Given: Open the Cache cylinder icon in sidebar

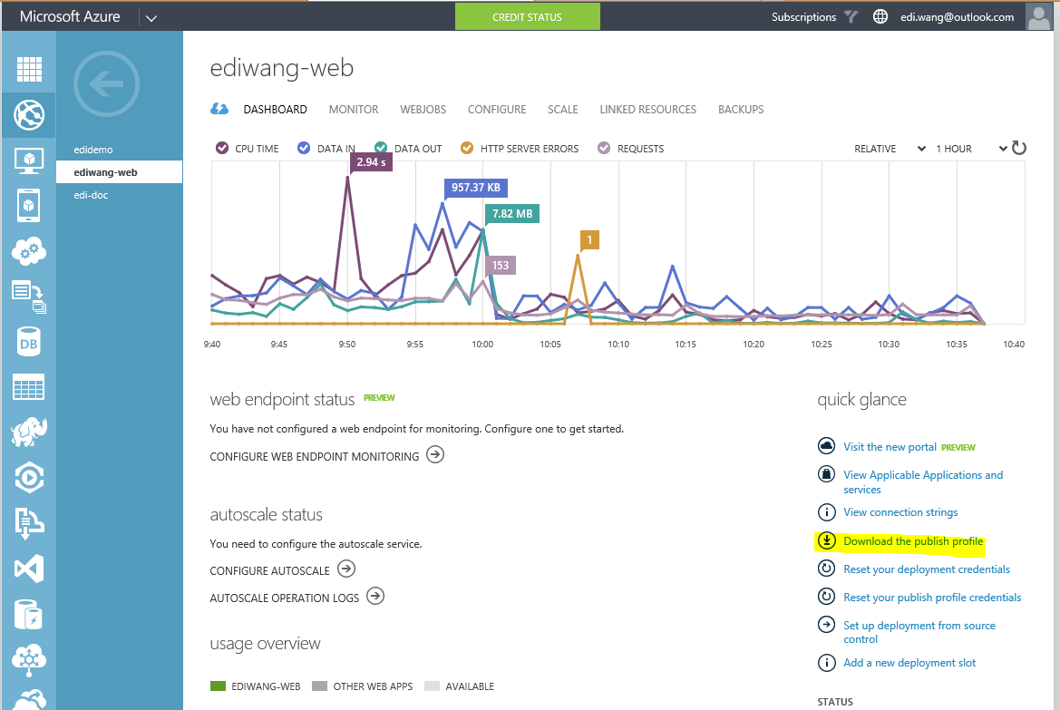Looking at the screenshot, I should click(28, 614).
